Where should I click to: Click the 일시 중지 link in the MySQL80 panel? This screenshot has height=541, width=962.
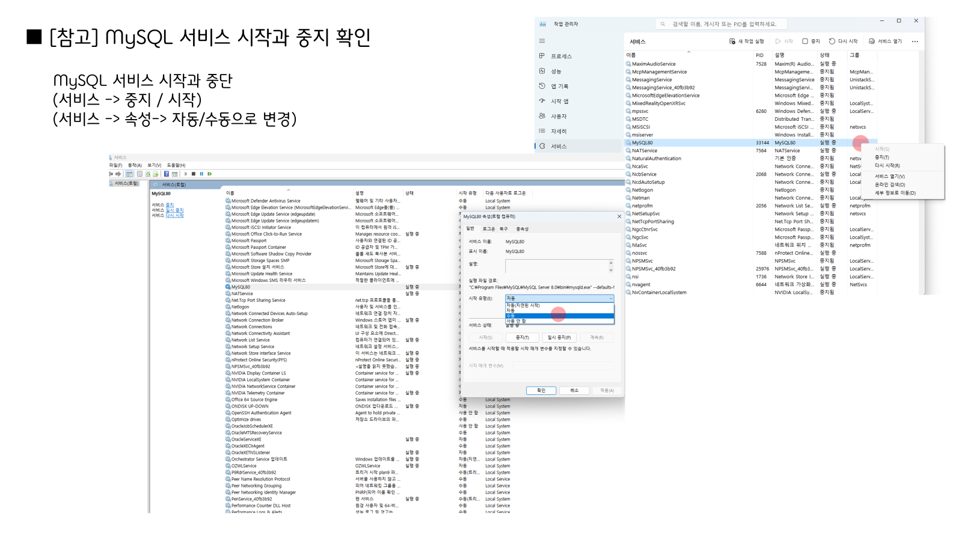(x=174, y=210)
